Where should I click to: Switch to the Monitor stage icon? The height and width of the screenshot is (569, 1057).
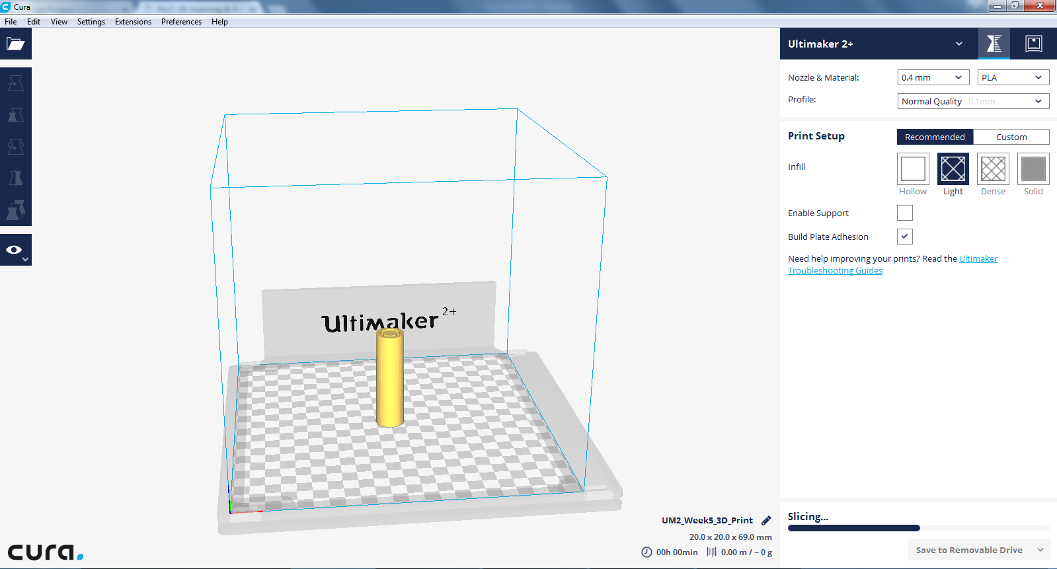[1034, 44]
